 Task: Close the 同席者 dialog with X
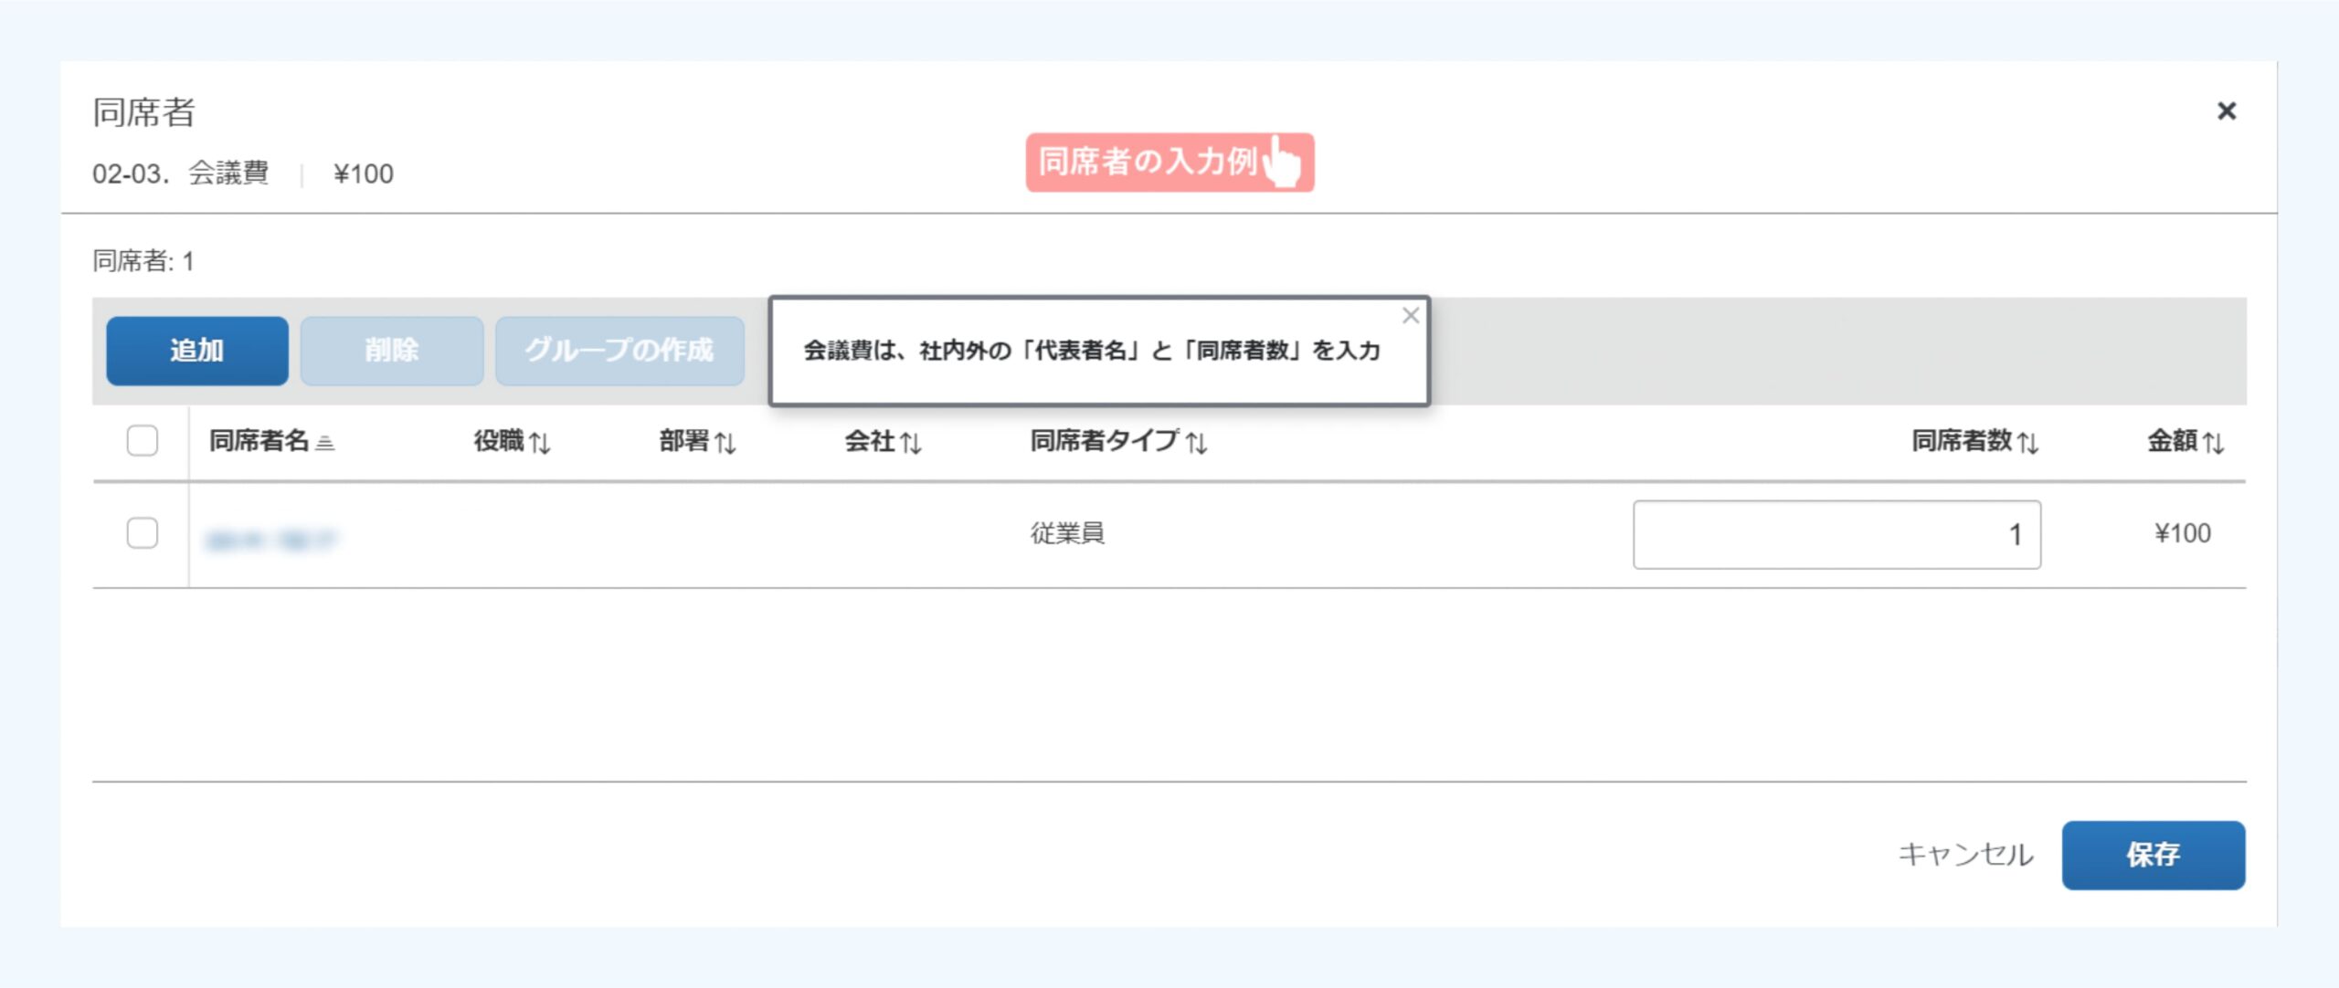(x=2226, y=111)
